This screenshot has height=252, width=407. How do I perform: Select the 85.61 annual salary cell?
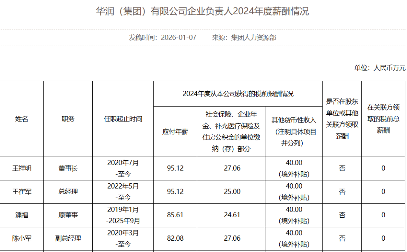click(175, 215)
